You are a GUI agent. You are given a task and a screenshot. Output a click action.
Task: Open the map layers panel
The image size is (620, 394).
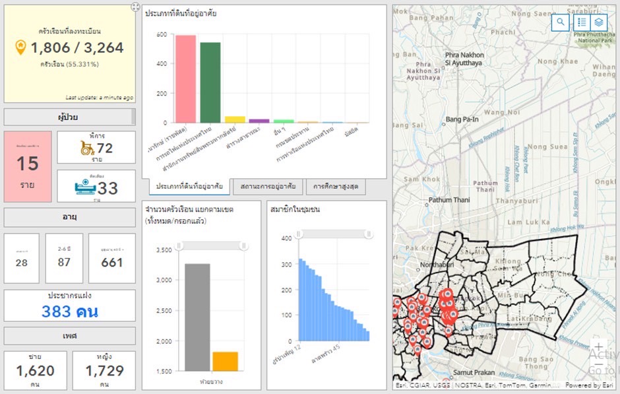pyautogui.click(x=599, y=22)
